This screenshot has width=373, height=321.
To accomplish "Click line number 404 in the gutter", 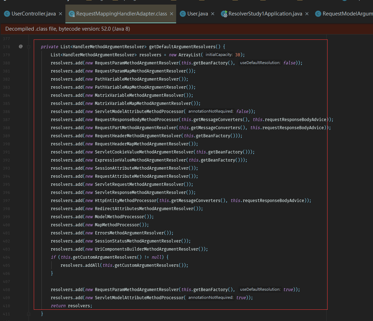I will point(6,257).
